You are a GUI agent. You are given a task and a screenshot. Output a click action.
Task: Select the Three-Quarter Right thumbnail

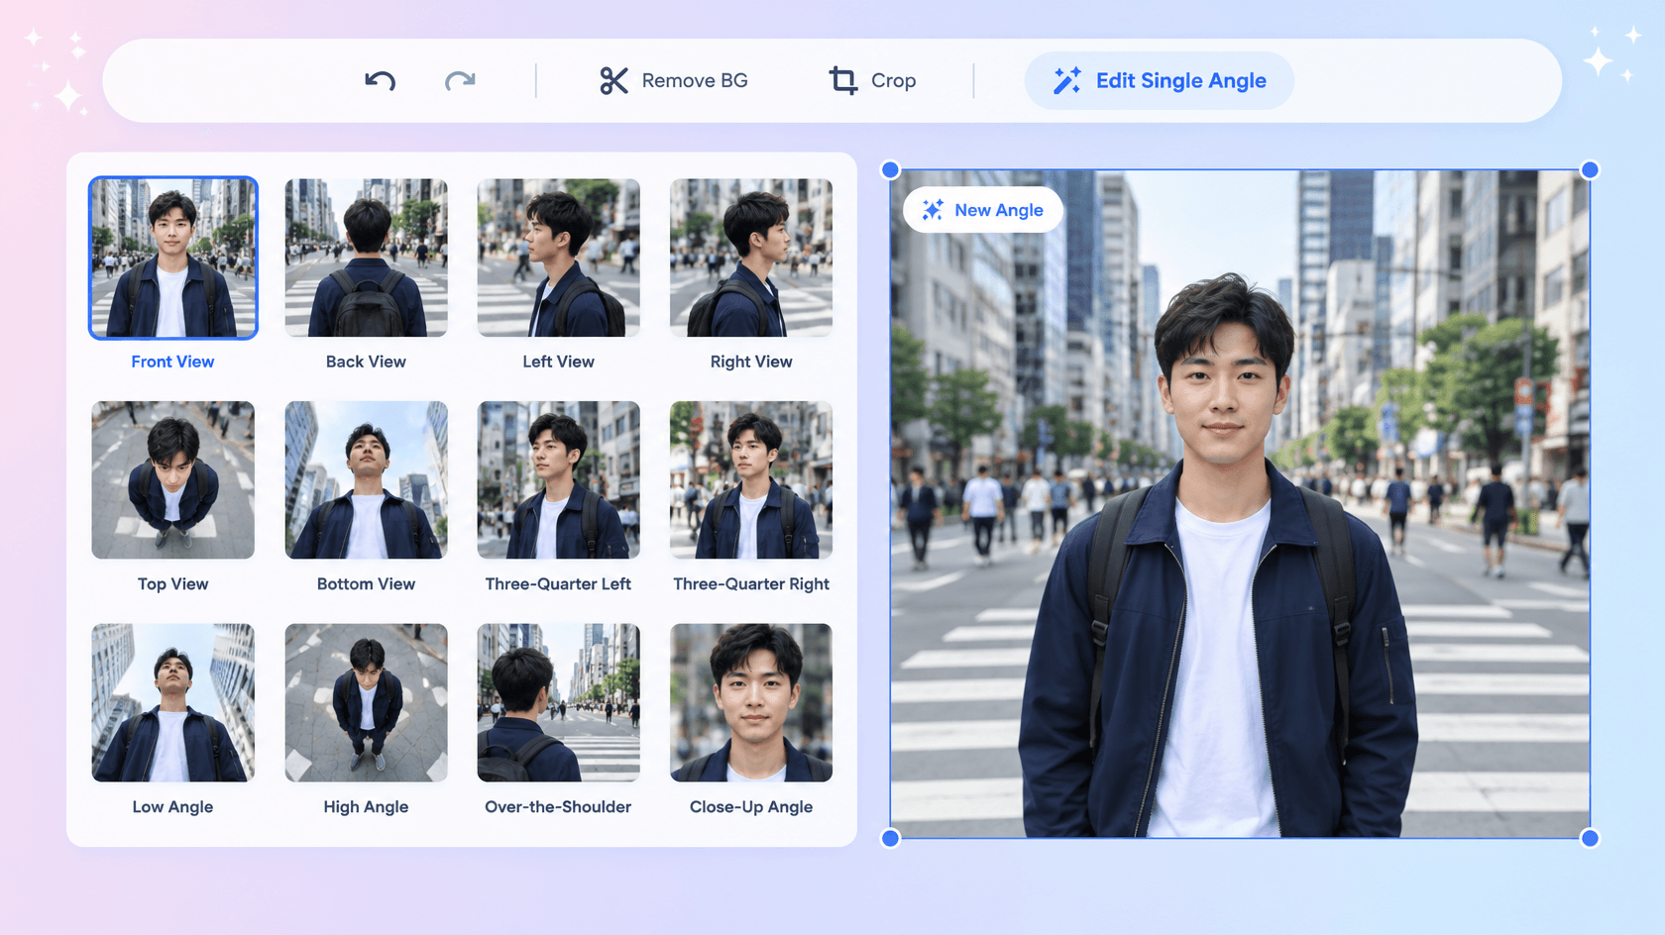751,480
